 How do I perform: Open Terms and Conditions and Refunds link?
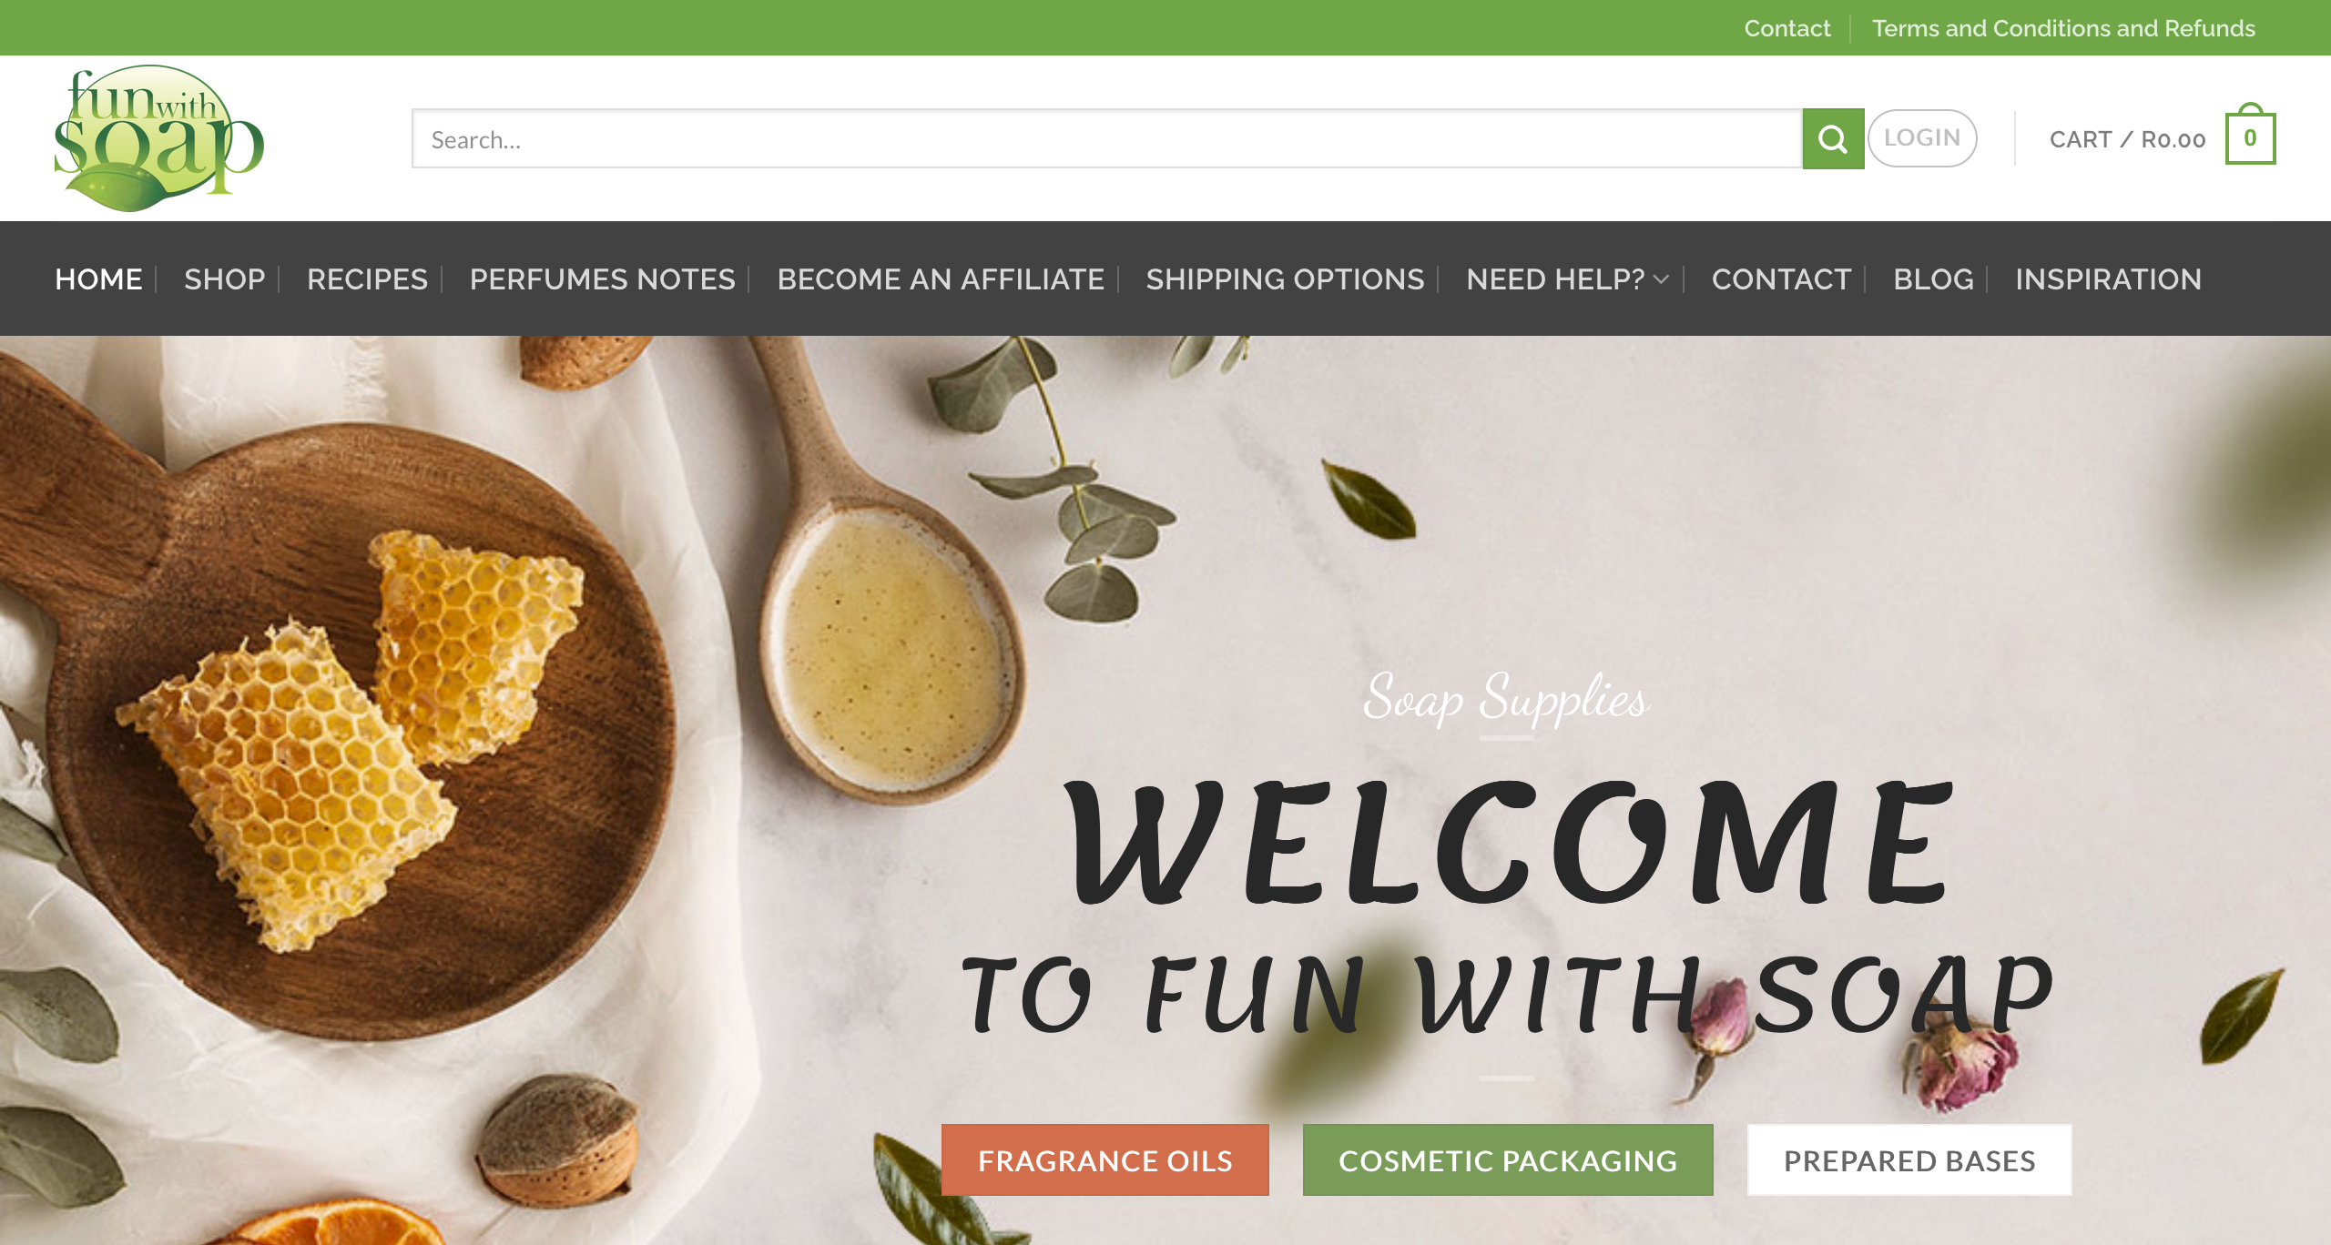click(2063, 28)
